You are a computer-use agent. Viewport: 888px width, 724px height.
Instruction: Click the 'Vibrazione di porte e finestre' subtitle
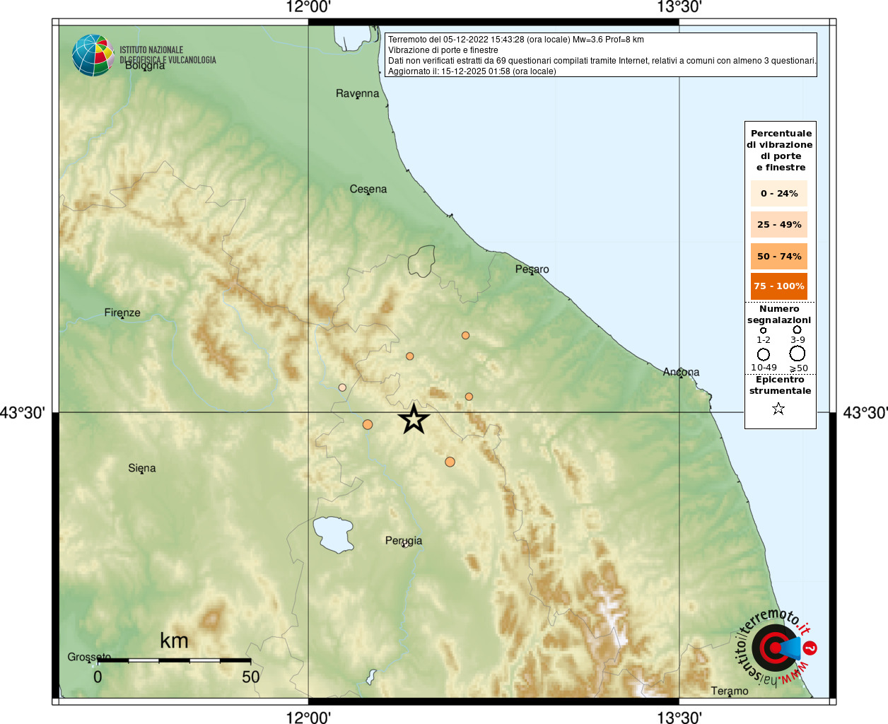point(443,50)
